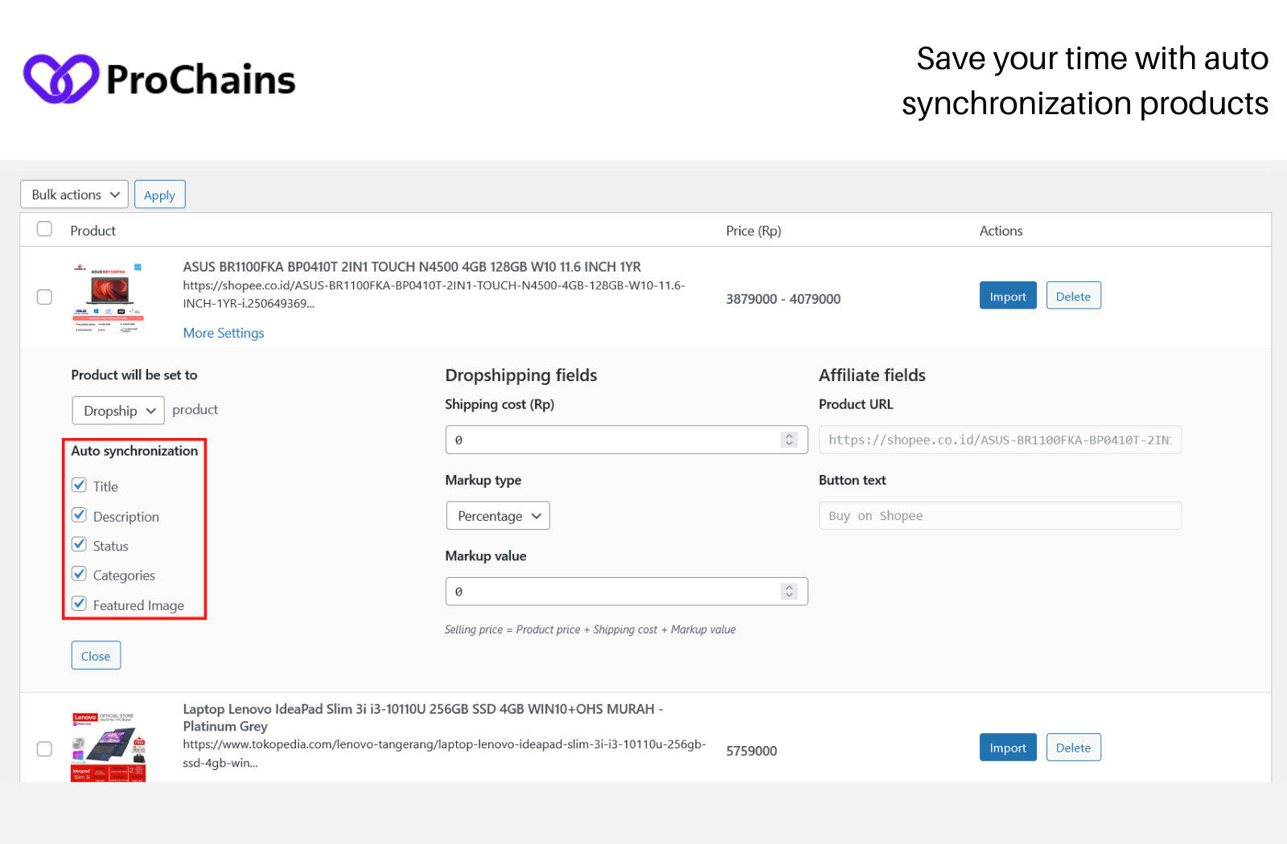Click the price 3879000 - 4079000
The height and width of the screenshot is (844, 1287).
pos(783,299)
